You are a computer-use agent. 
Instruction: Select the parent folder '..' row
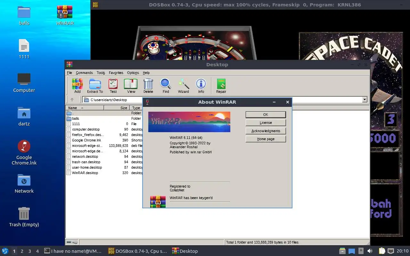(104, 113)
